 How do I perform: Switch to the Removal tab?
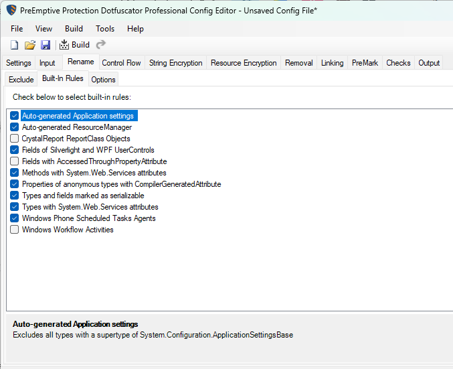298,63
